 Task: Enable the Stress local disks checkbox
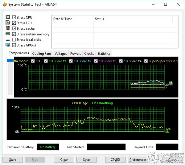(14, 40)
